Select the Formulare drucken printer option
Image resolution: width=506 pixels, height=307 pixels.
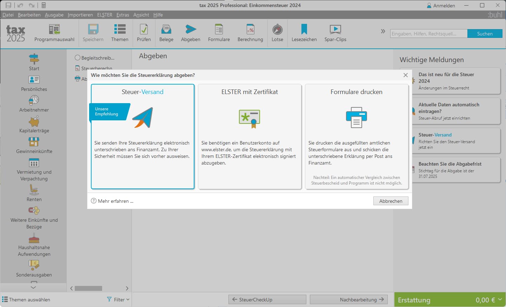(x=357, y=136)
